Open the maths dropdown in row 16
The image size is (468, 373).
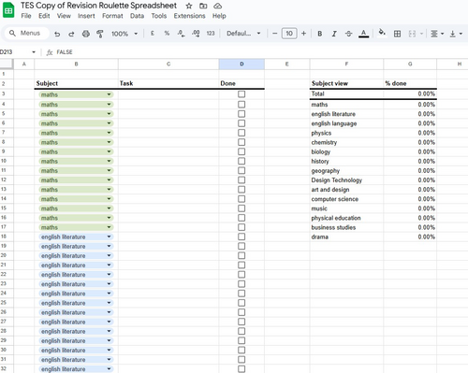[109, 218]
